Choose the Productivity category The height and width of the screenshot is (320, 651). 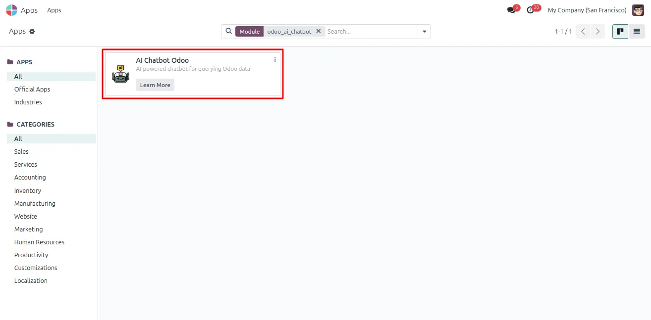(x=31, y=255)
